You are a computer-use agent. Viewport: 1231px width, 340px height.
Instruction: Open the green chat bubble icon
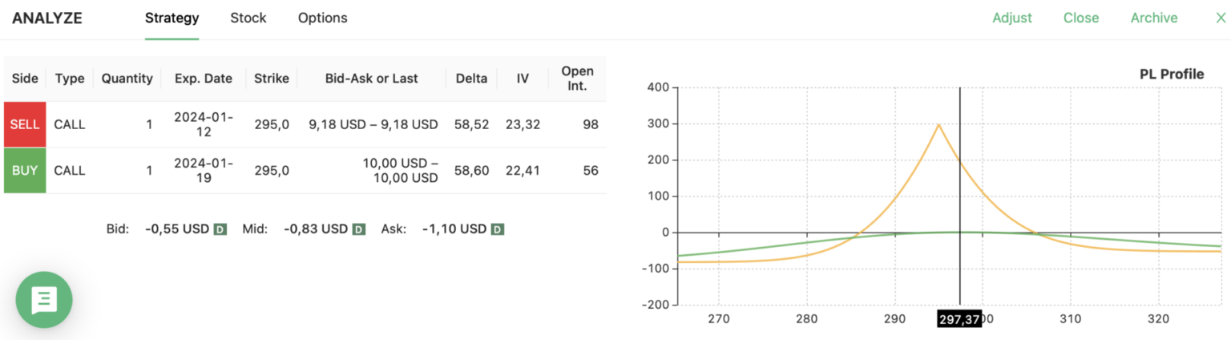[x=44, y=300]
